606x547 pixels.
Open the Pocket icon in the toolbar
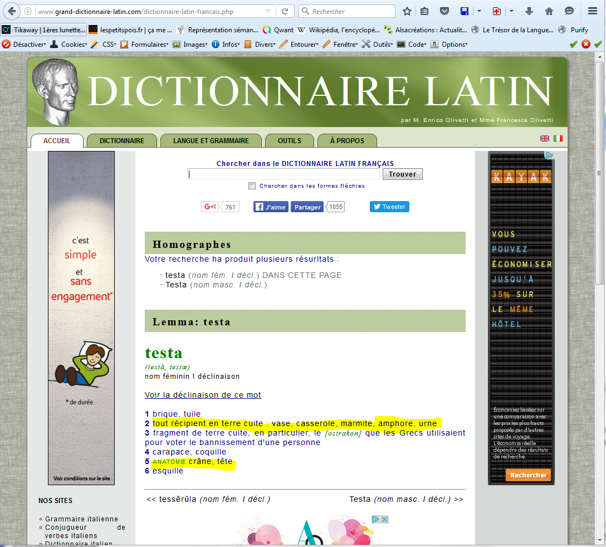coord(444,11)
